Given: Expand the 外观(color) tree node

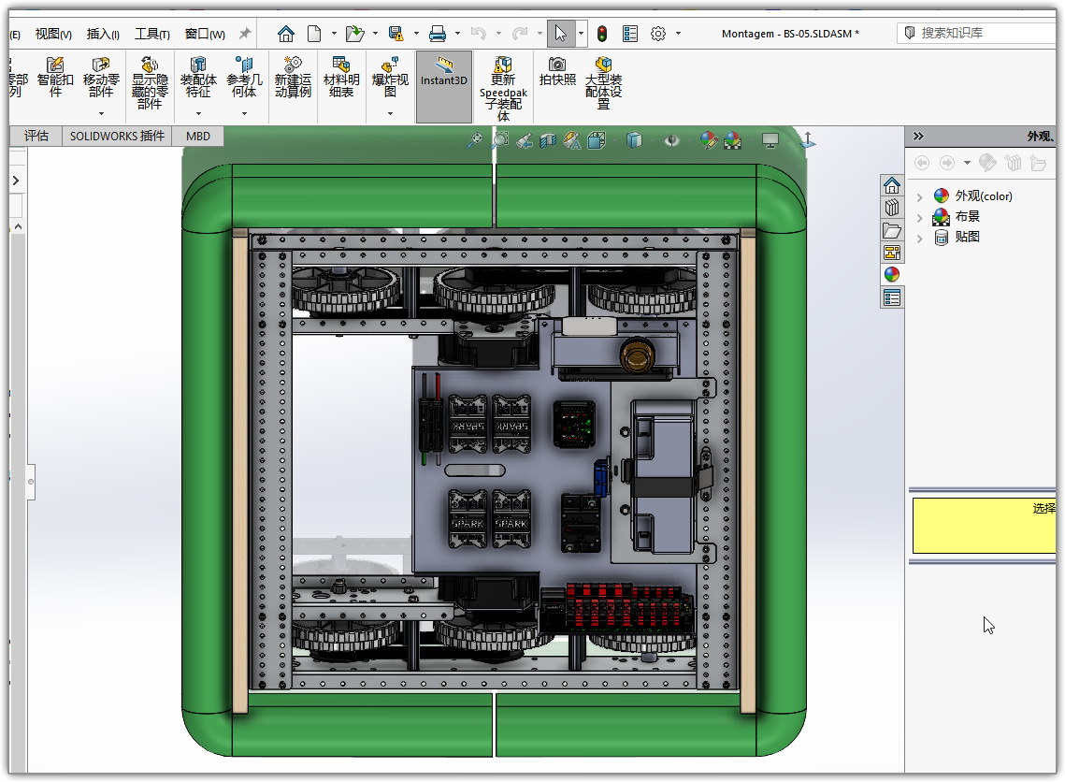Looking at the screenshot, I should [x=920, y=197].
